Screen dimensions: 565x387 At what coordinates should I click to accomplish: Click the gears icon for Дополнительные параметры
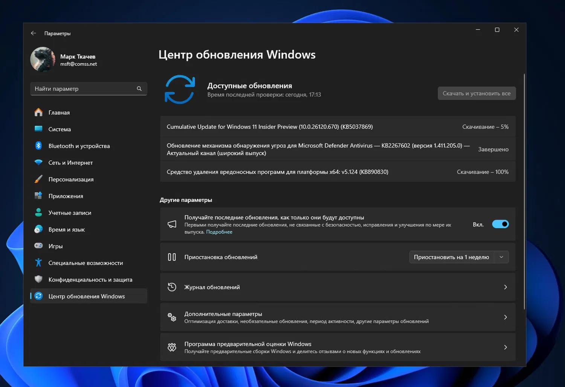[x=172, y=317]
